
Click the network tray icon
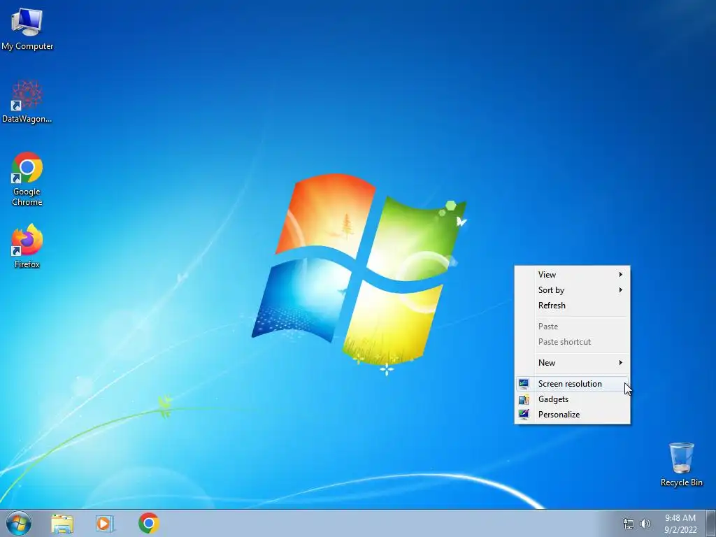tap(629, 524)
